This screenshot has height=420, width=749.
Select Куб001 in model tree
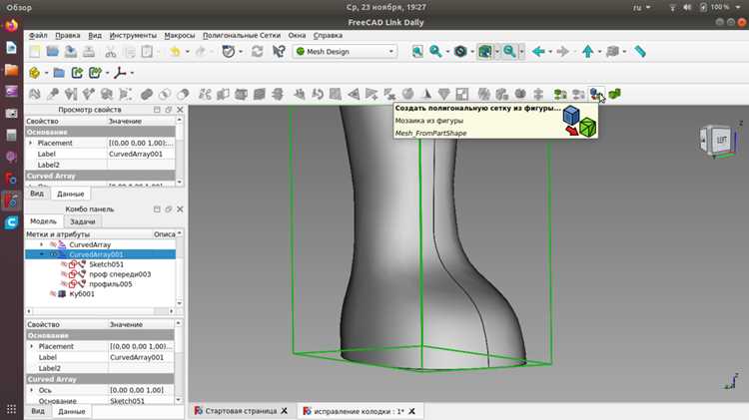[x=82, y=294]
